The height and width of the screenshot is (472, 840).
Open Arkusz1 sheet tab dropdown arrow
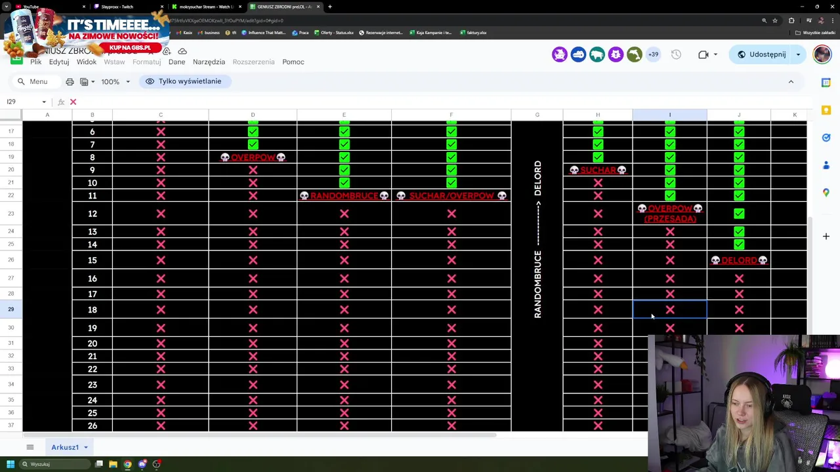85,447
